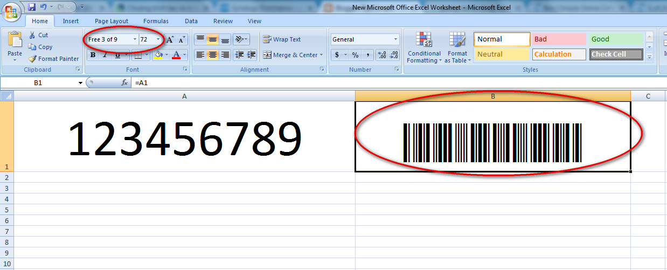Click Decrease Decimal icon
This screenshot has width=667, height=270.
394,55
